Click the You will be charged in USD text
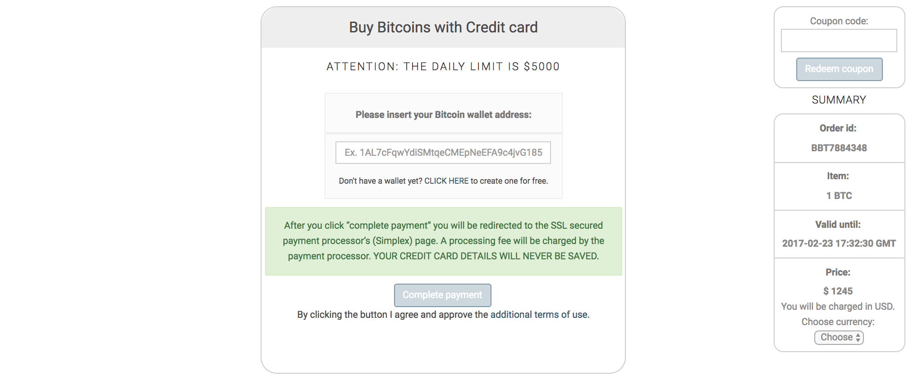The width and height of the screenshot is (918, 380). pos(838,307)
